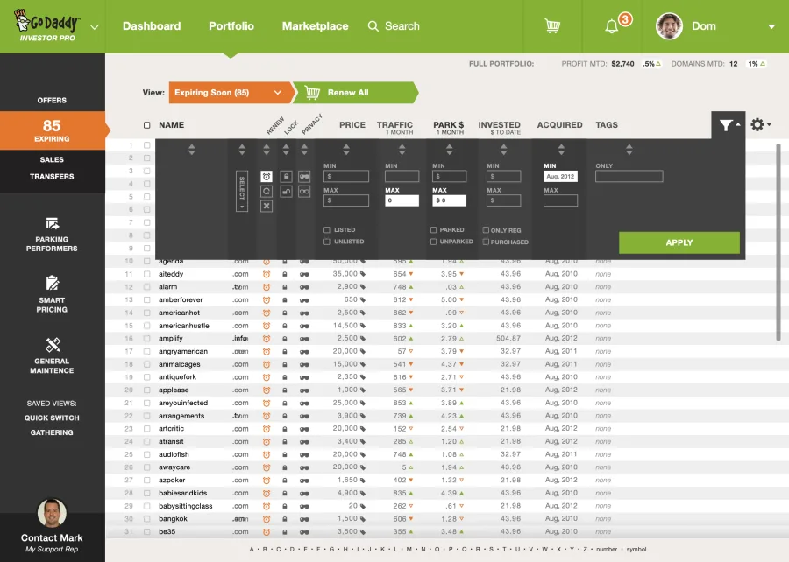Expand the GoDaddy logo chevron menu

click(94, 27)
